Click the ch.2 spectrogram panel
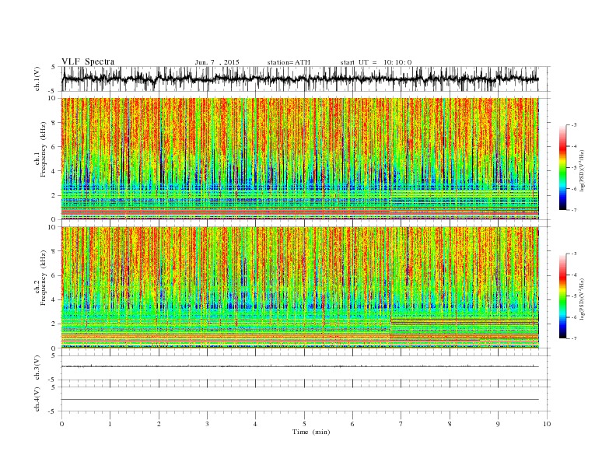 pyautogui.click(x=300, y=288)
